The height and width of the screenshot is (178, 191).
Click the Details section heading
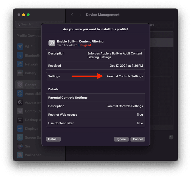click(x=53, y=89)
